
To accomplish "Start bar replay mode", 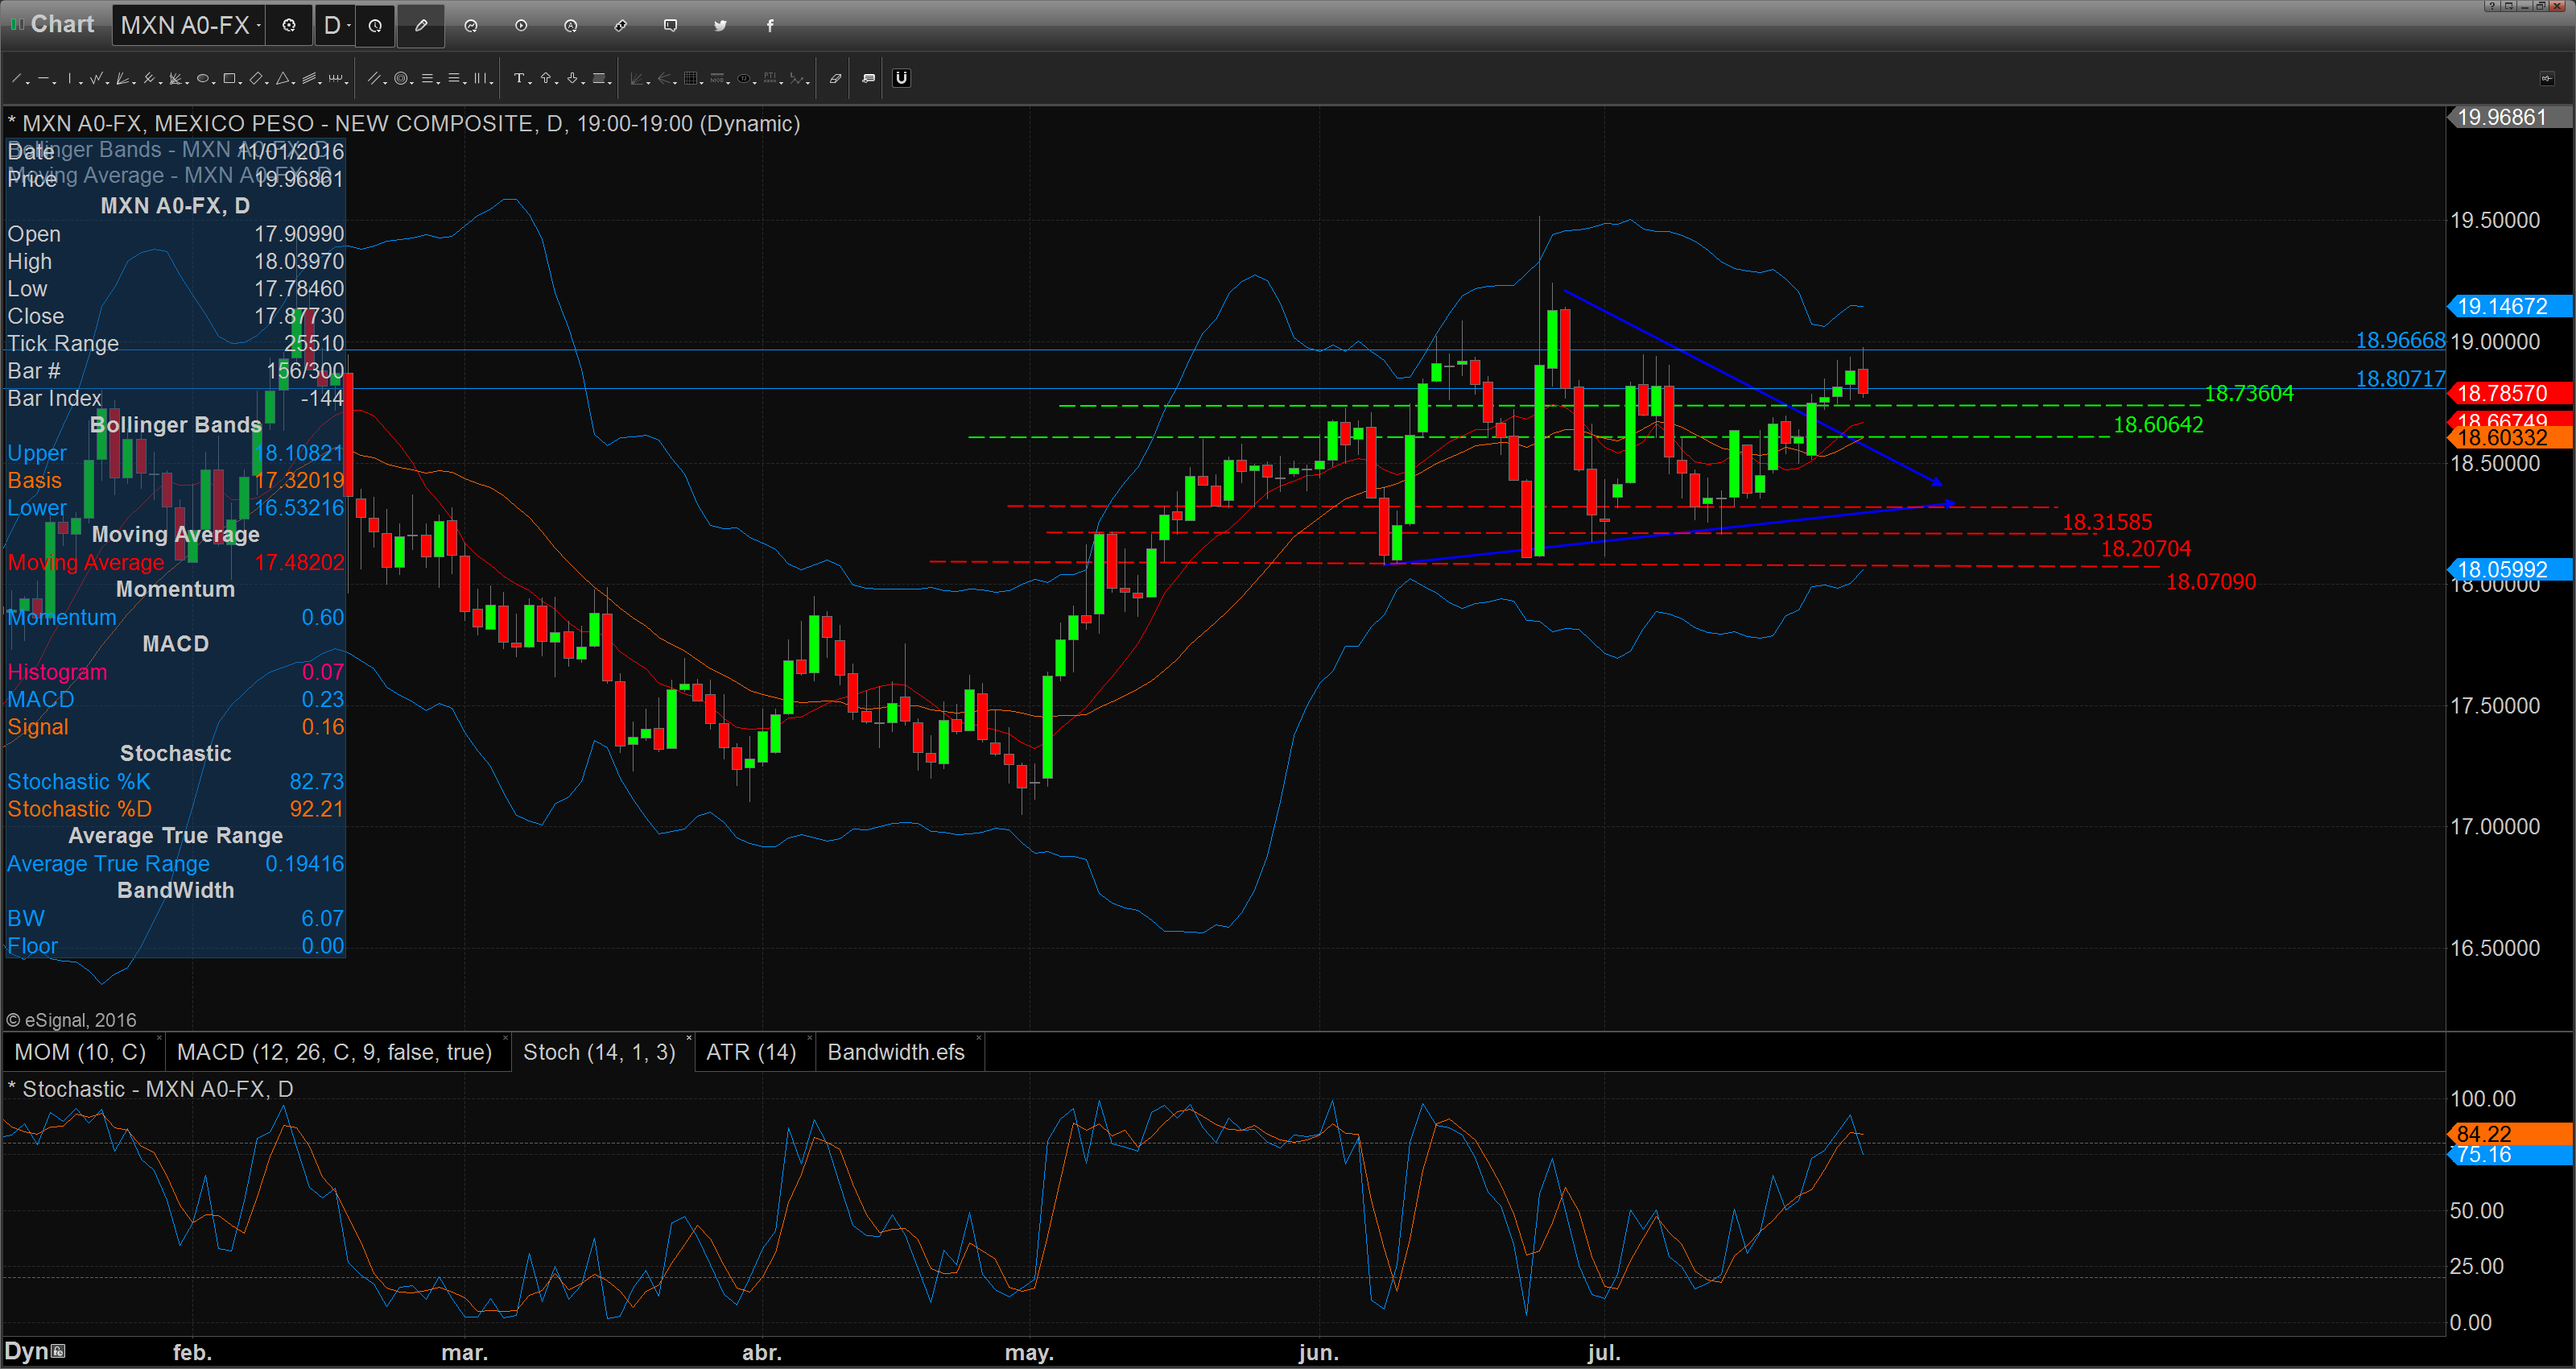I will click(521, 26).
